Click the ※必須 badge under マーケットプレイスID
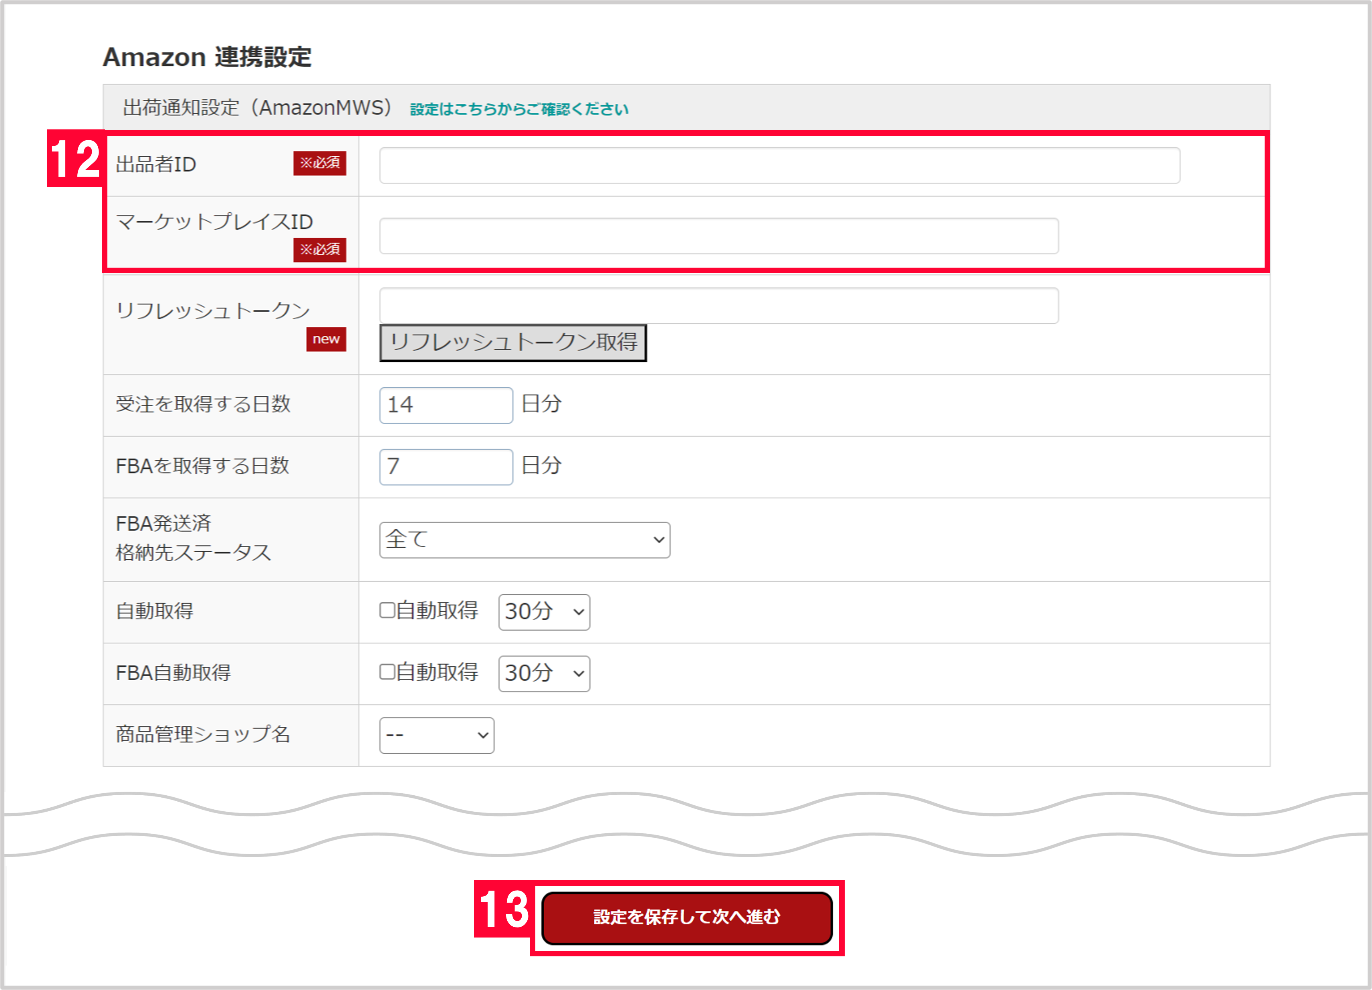The width and height of the screenshot is (1372, 990). 319,250
